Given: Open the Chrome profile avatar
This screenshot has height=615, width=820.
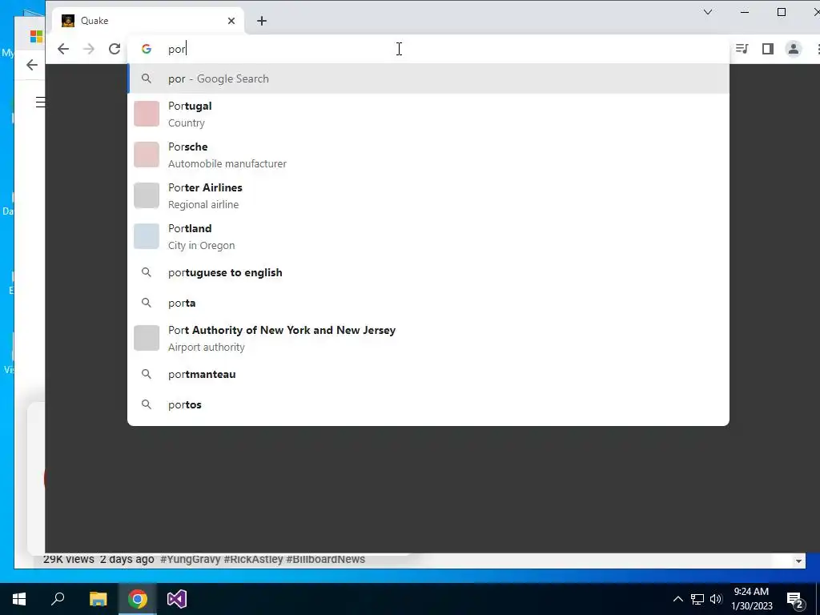Looking at the screenshot, I should tap(794, 49).
